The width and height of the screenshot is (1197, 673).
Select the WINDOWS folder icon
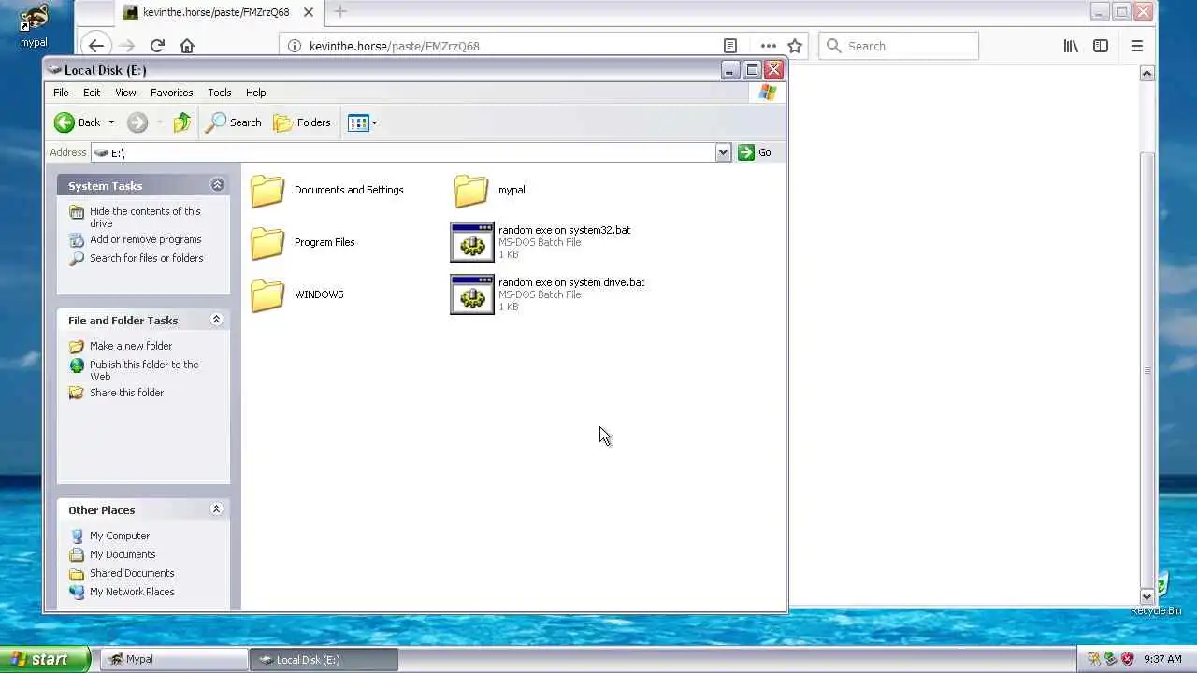(x=267, y=294)
